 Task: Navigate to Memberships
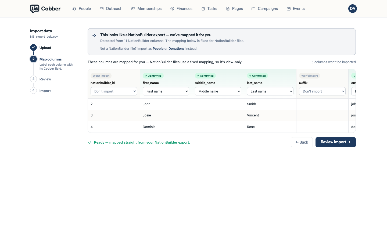(x=146, y=9)
